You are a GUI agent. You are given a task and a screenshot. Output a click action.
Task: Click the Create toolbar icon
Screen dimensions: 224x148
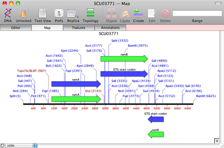click(139, 14)
